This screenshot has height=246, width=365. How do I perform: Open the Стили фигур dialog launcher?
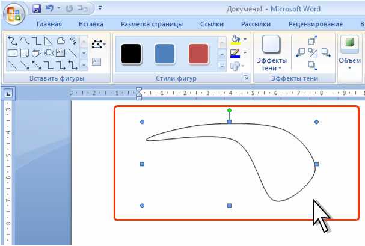[245, 79]
